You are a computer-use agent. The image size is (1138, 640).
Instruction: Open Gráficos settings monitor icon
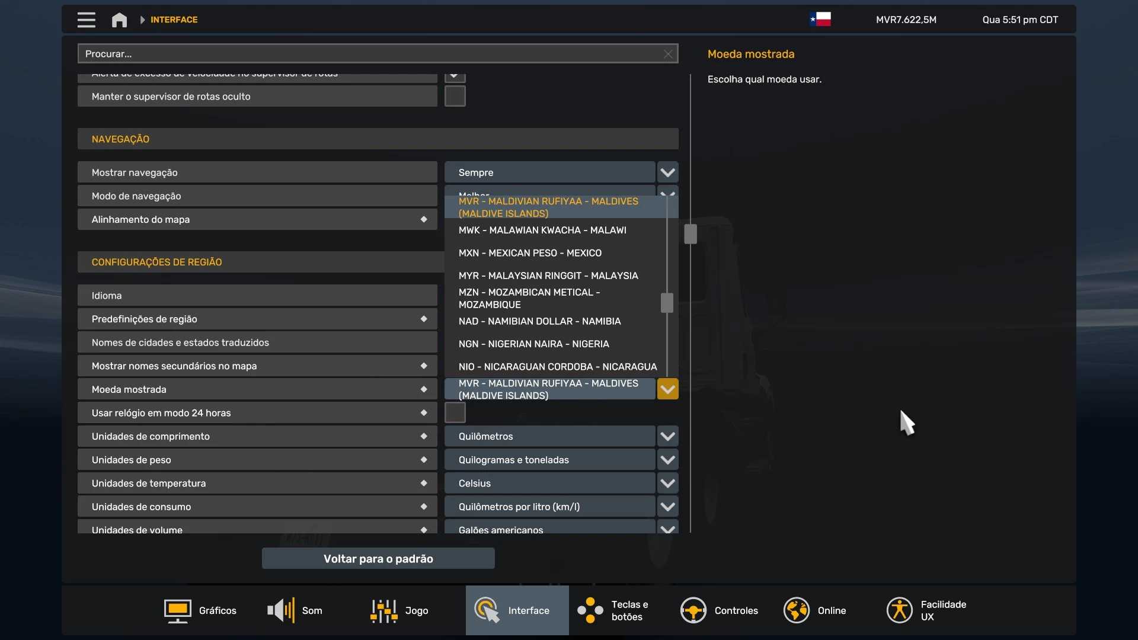177,610
